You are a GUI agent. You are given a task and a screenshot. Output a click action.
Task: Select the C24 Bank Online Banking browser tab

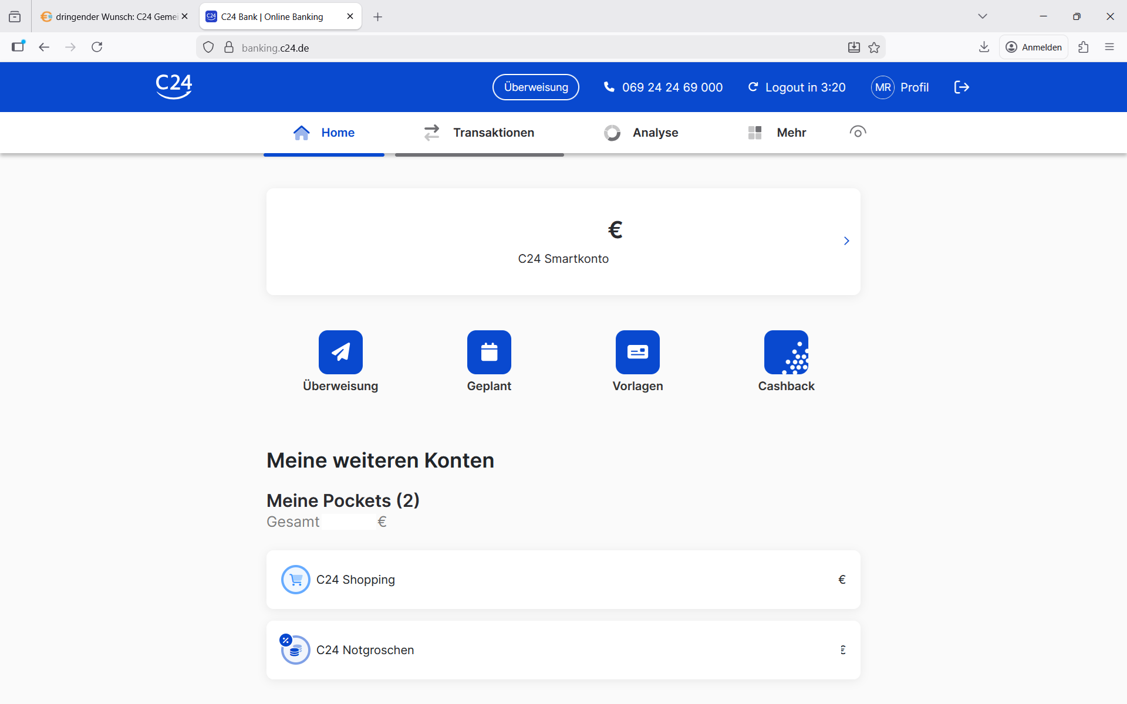coord(280,16)
